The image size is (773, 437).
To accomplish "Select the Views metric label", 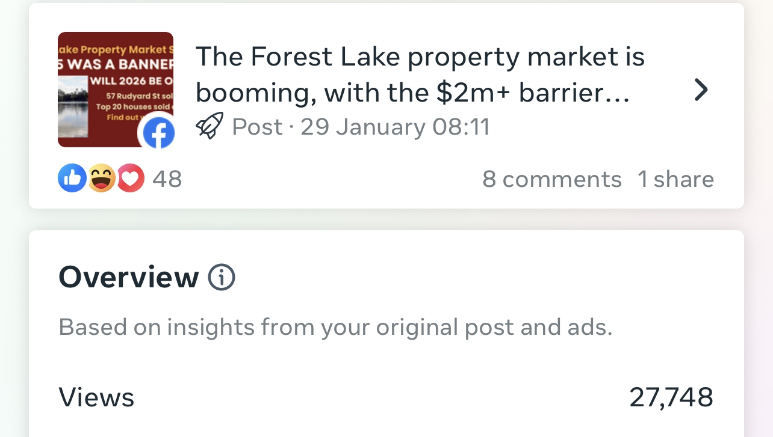I will pyautogui.click(x=96, y=398).
